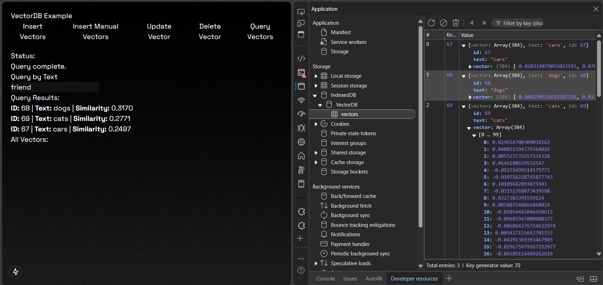The width and height of the screenshot is (603, 285).
Task: Select the vectors object store
Action: tap(362, 114)
